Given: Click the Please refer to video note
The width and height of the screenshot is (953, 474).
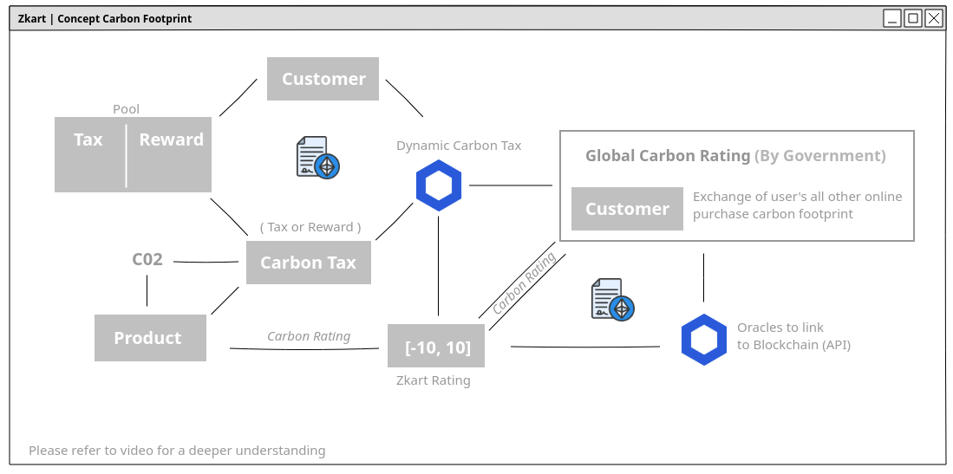Looking at the screenshot, I should [x=177, y=451].
